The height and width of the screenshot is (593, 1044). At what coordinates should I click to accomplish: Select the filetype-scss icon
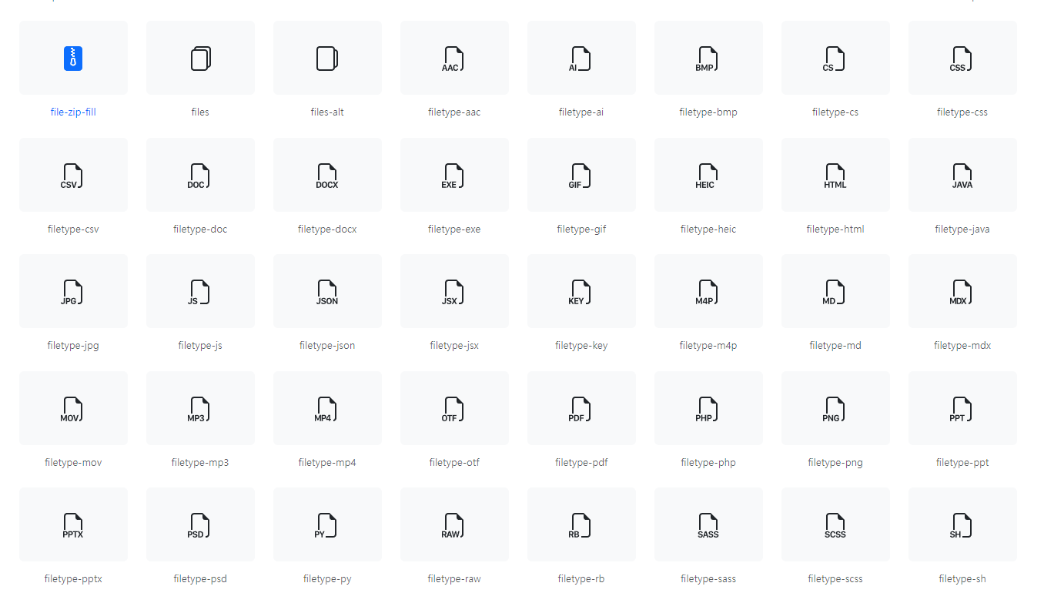(835, 525)
